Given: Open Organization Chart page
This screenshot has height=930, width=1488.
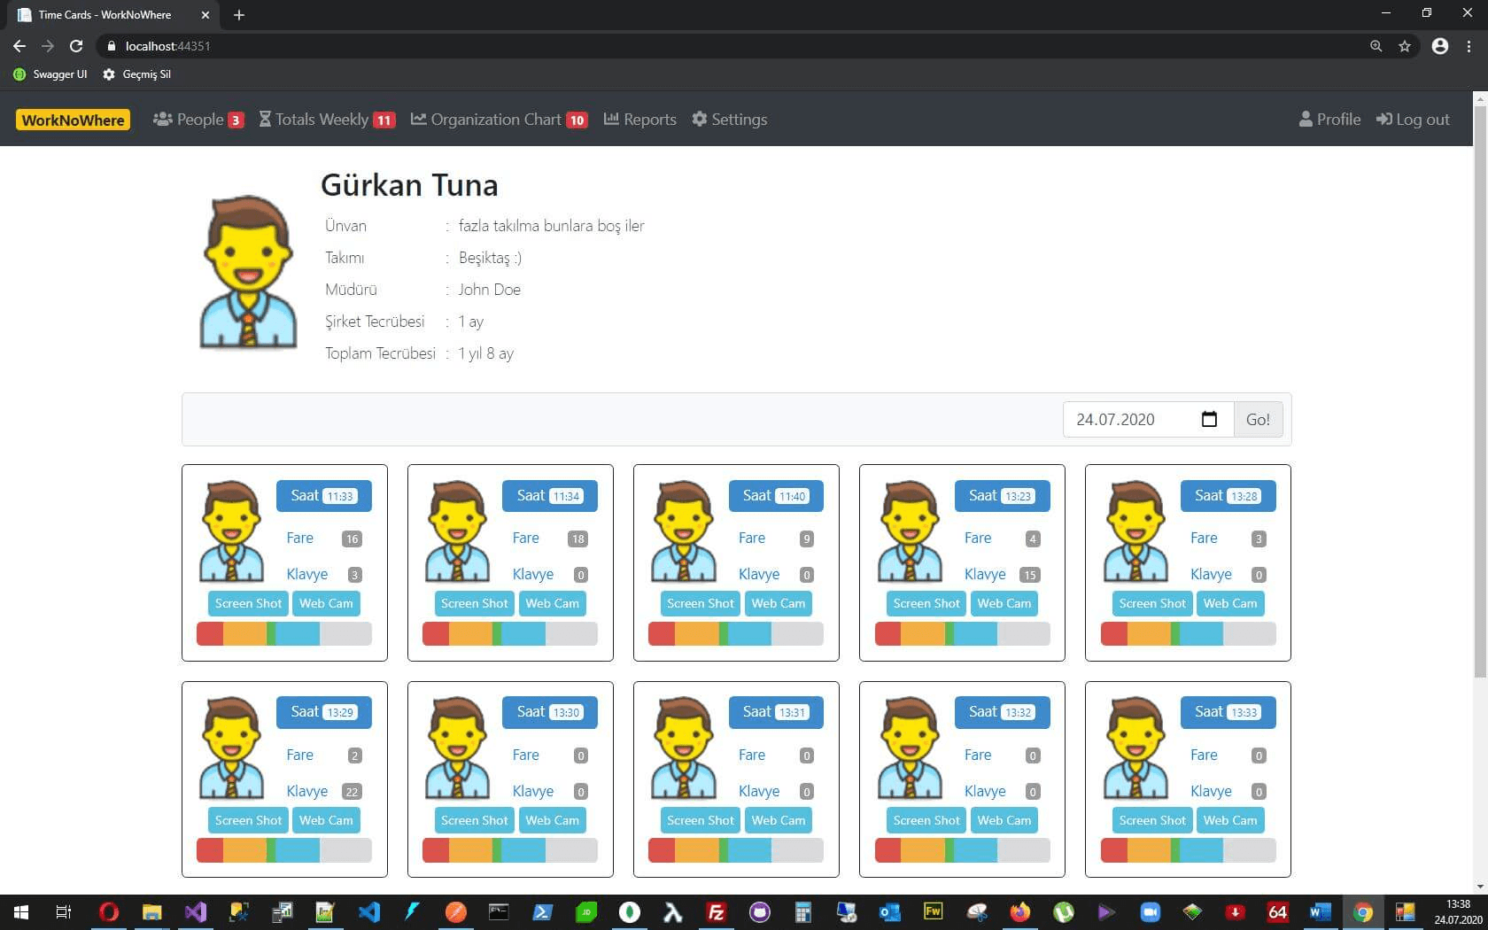Looking at the screenshot, I should (498, 120).
